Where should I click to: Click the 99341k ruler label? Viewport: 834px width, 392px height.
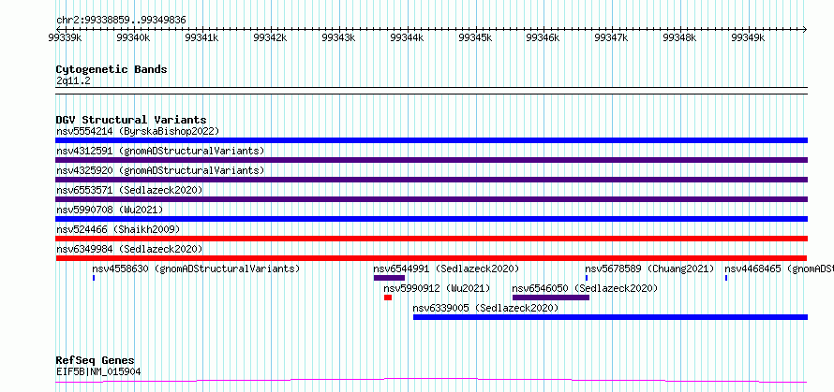coord(201,37)
